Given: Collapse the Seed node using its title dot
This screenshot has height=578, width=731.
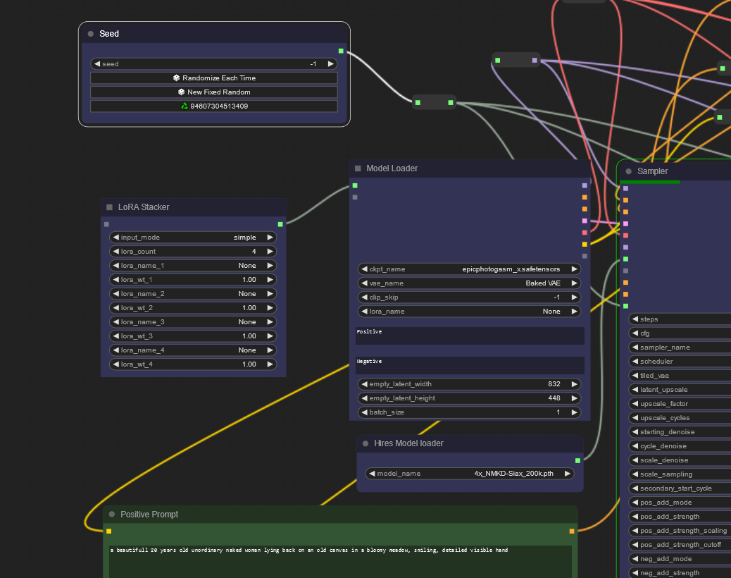Looking at the screenshot, I should pyautogui.click(x=90, y=34).
